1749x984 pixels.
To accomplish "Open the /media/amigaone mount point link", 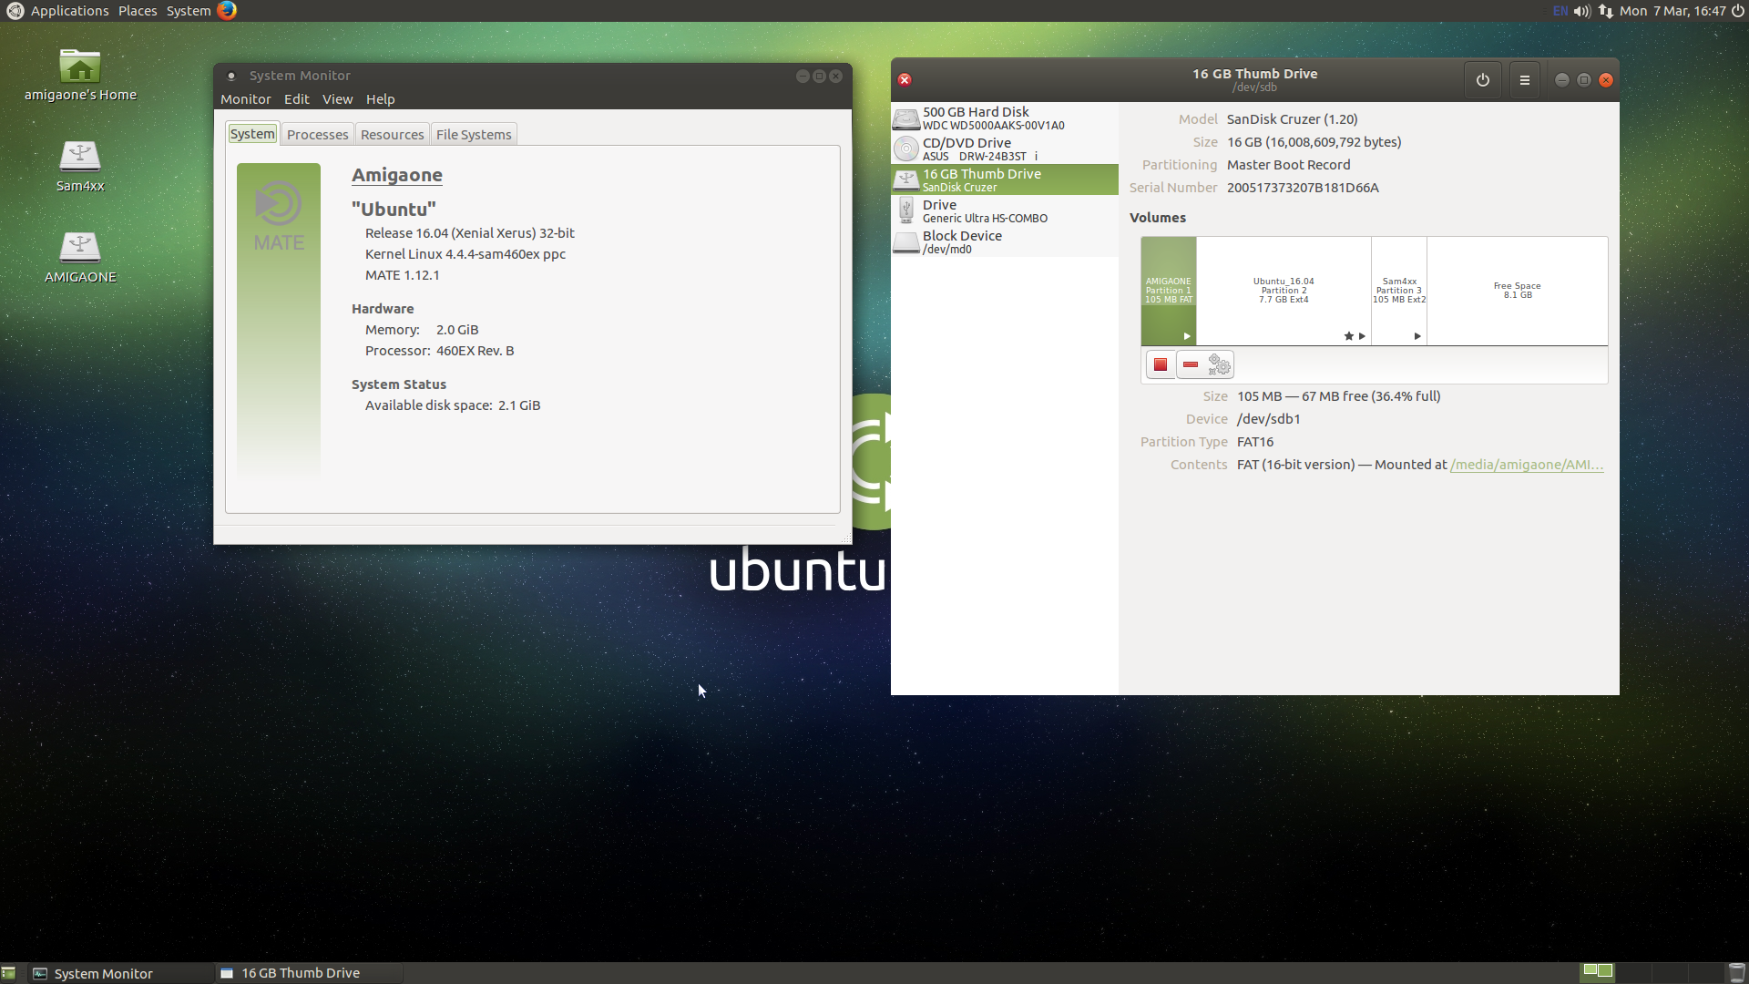I will click(x=1526, y=465).
